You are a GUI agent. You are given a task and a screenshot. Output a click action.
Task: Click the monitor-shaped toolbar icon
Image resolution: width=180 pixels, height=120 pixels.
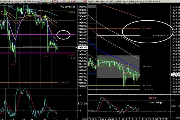[58, 1]
